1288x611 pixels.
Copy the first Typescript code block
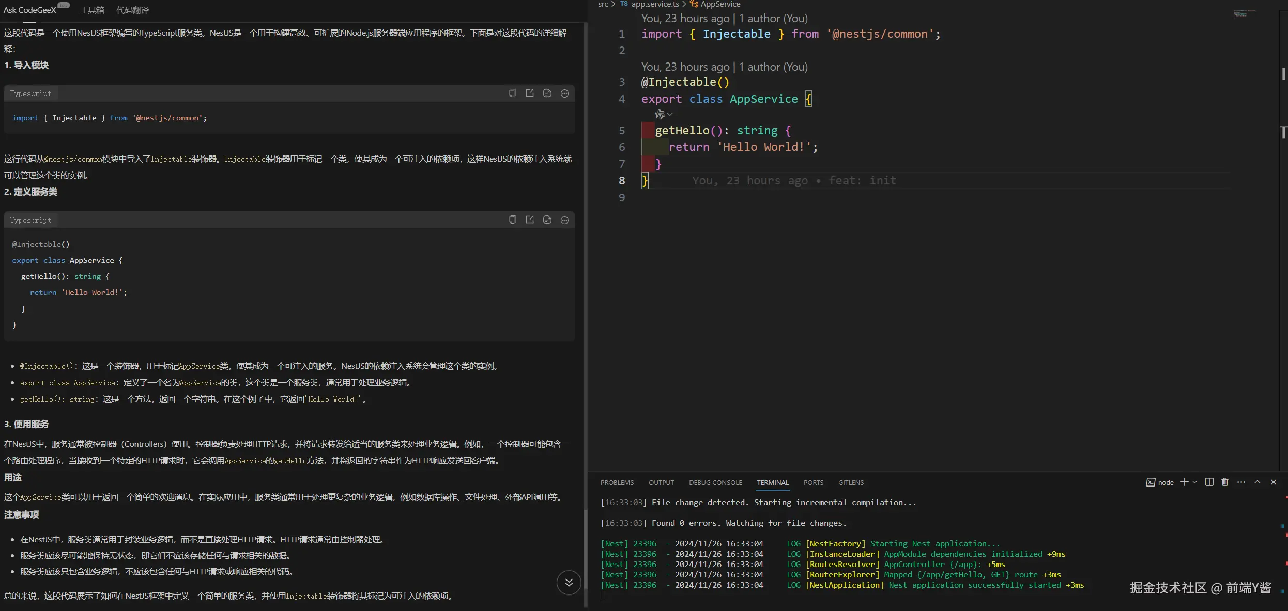[512, 93]
